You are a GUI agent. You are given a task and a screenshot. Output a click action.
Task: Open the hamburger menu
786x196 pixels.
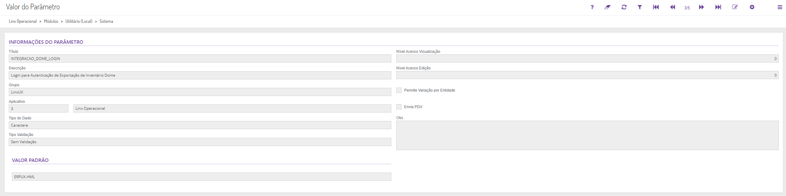pyautogui.click(x=780, y=7)
